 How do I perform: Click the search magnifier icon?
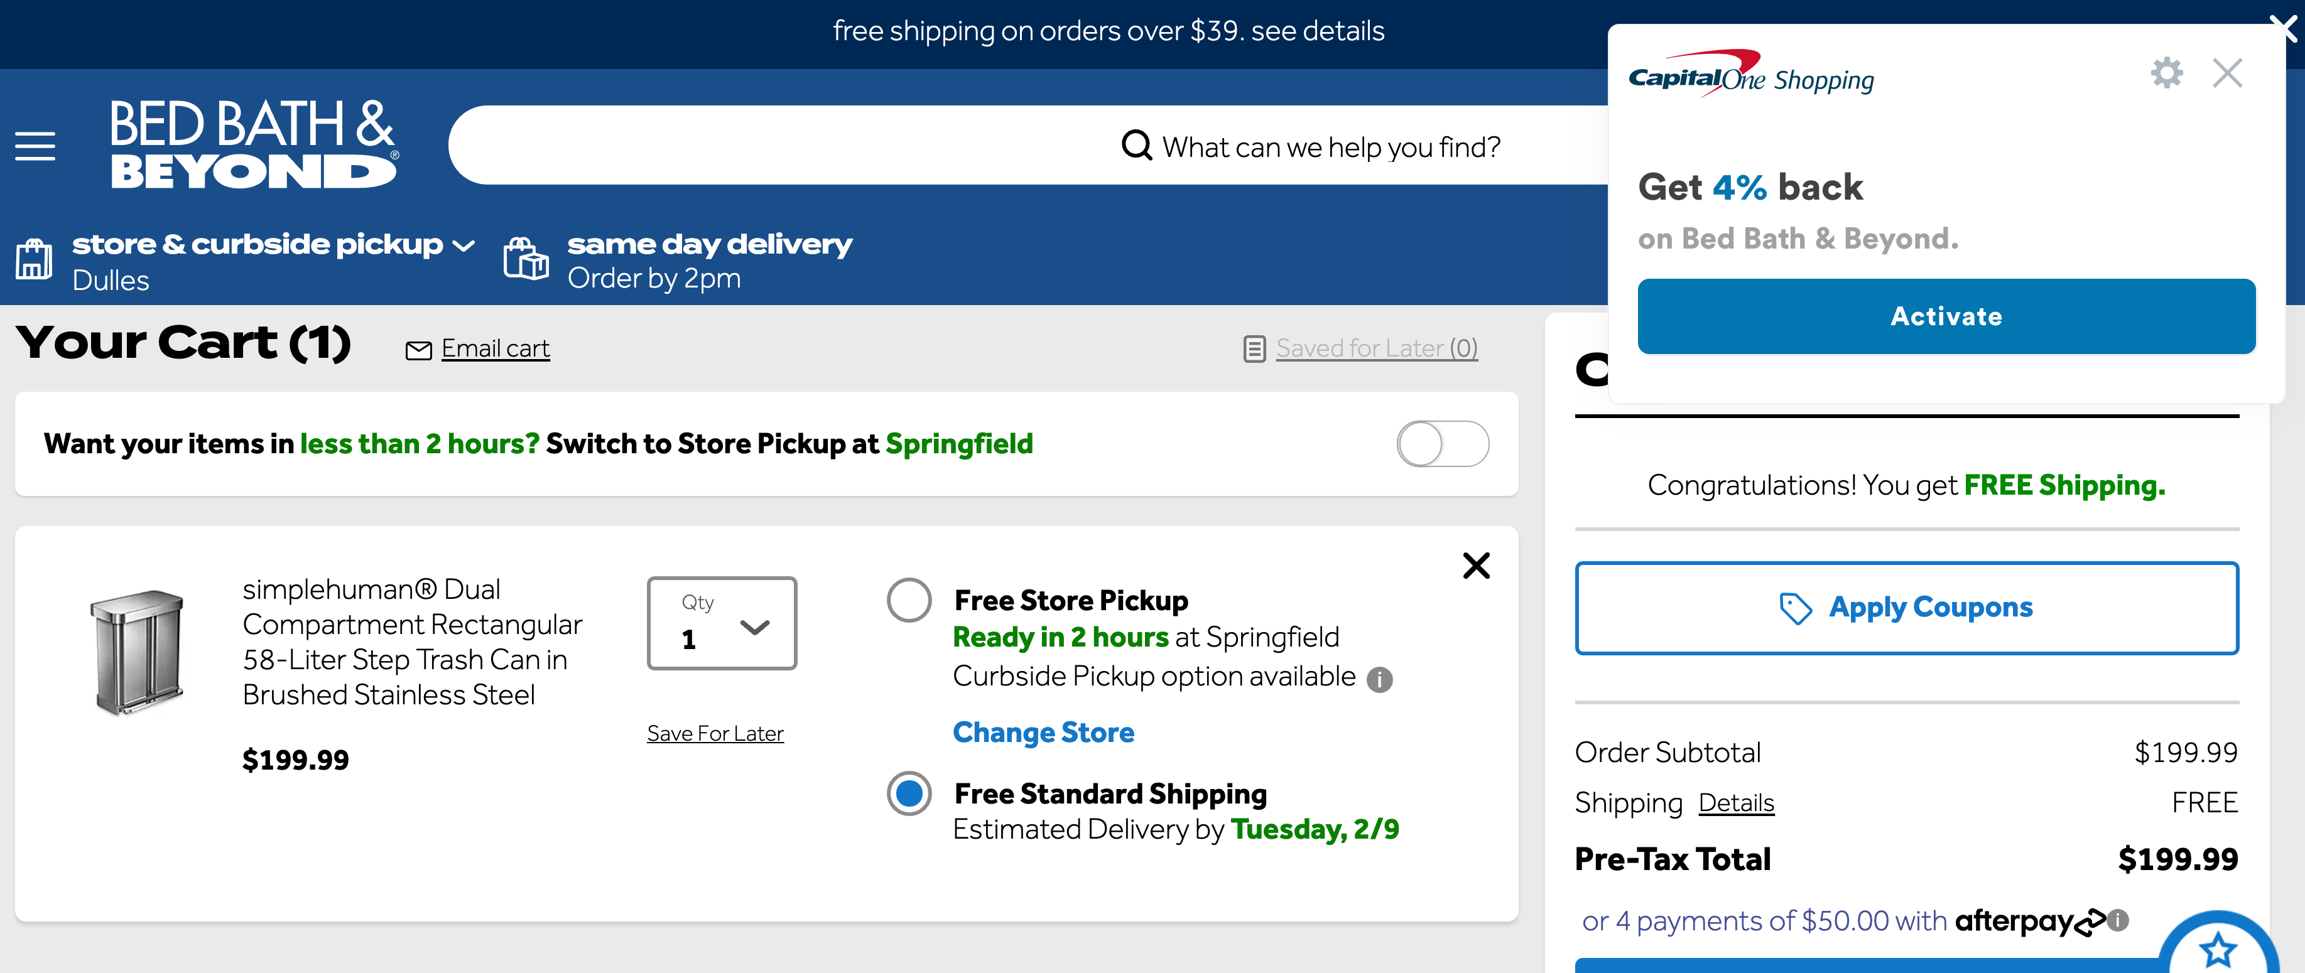click(x=1136, y=145)
